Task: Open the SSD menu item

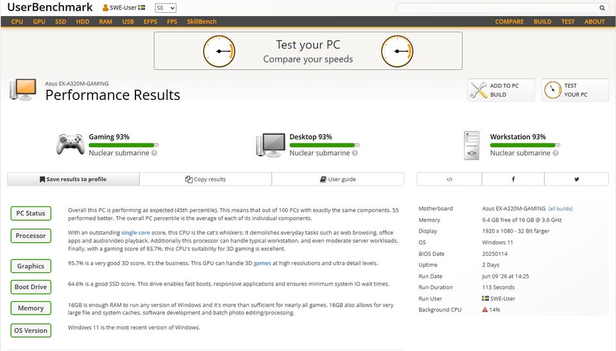Action: pos(60,22)
